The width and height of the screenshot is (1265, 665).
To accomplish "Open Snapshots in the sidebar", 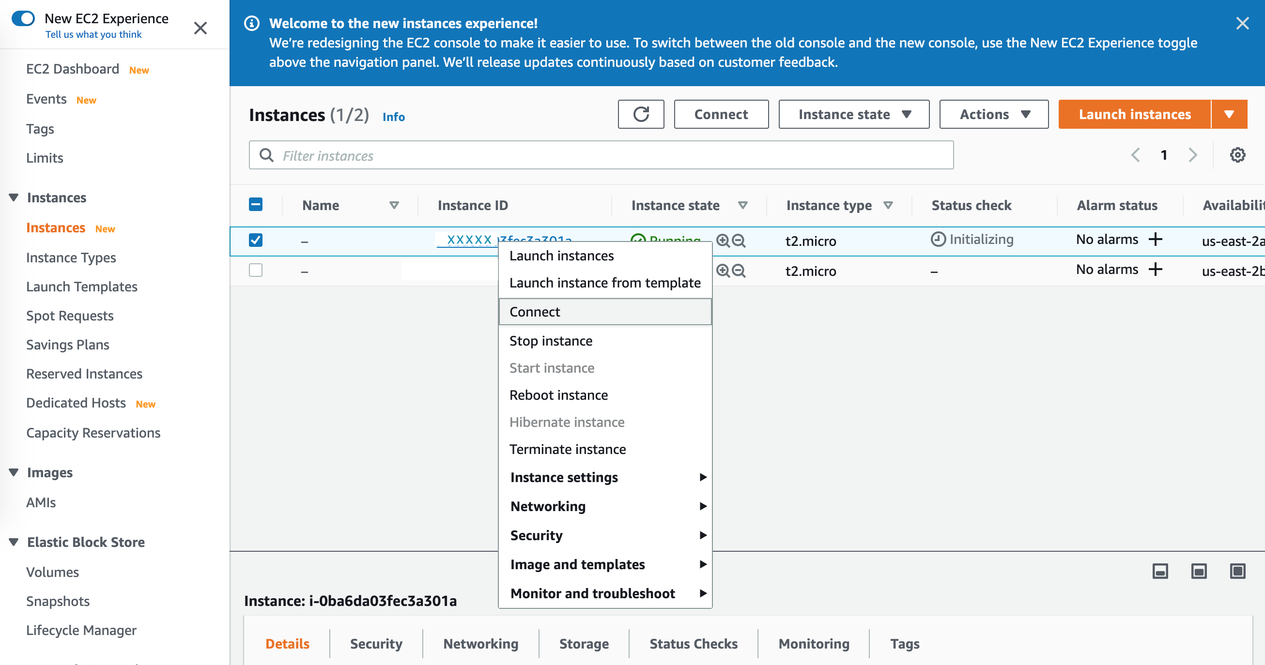I will pos(58,601).
